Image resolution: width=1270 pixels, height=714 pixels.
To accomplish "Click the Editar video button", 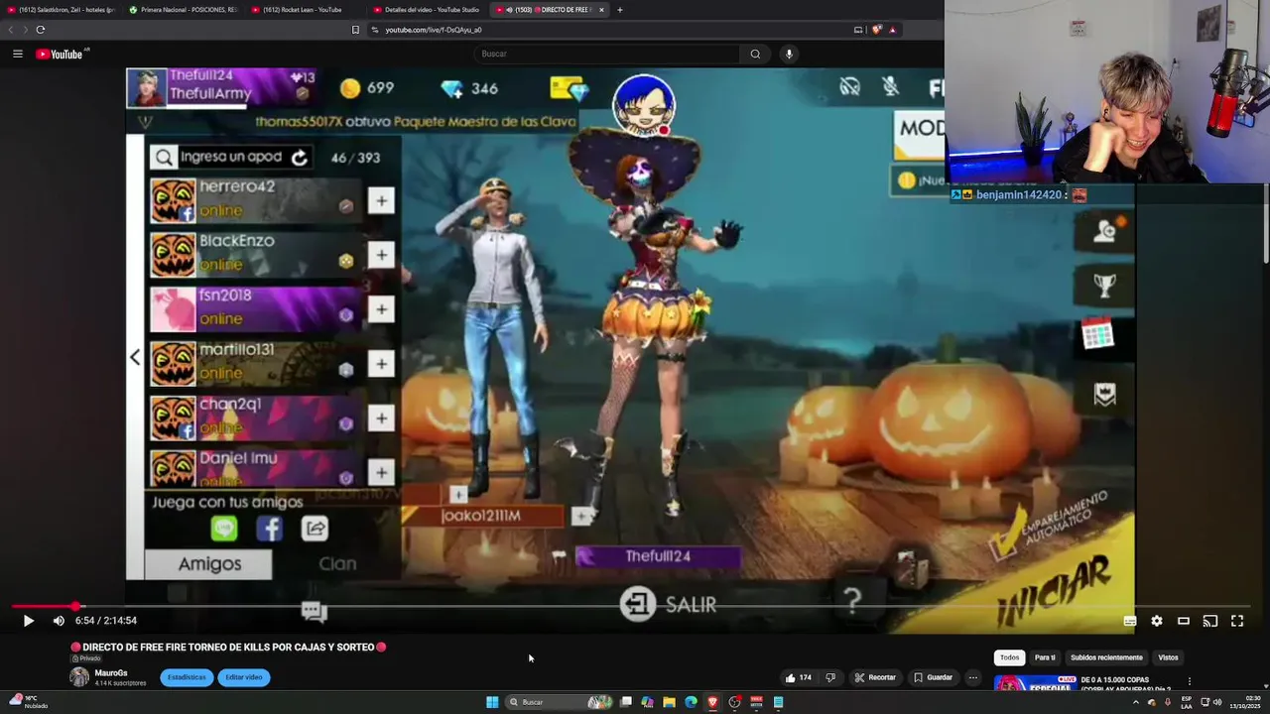I will 243,677.
